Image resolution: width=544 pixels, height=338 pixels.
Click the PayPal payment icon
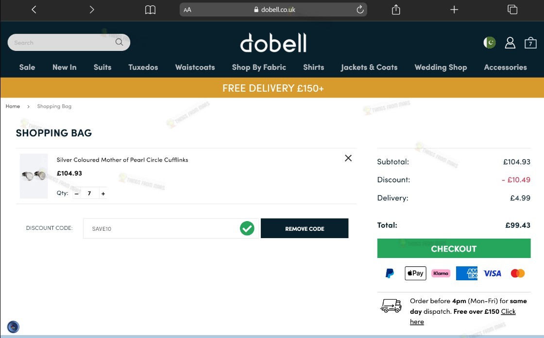point(390,273)
